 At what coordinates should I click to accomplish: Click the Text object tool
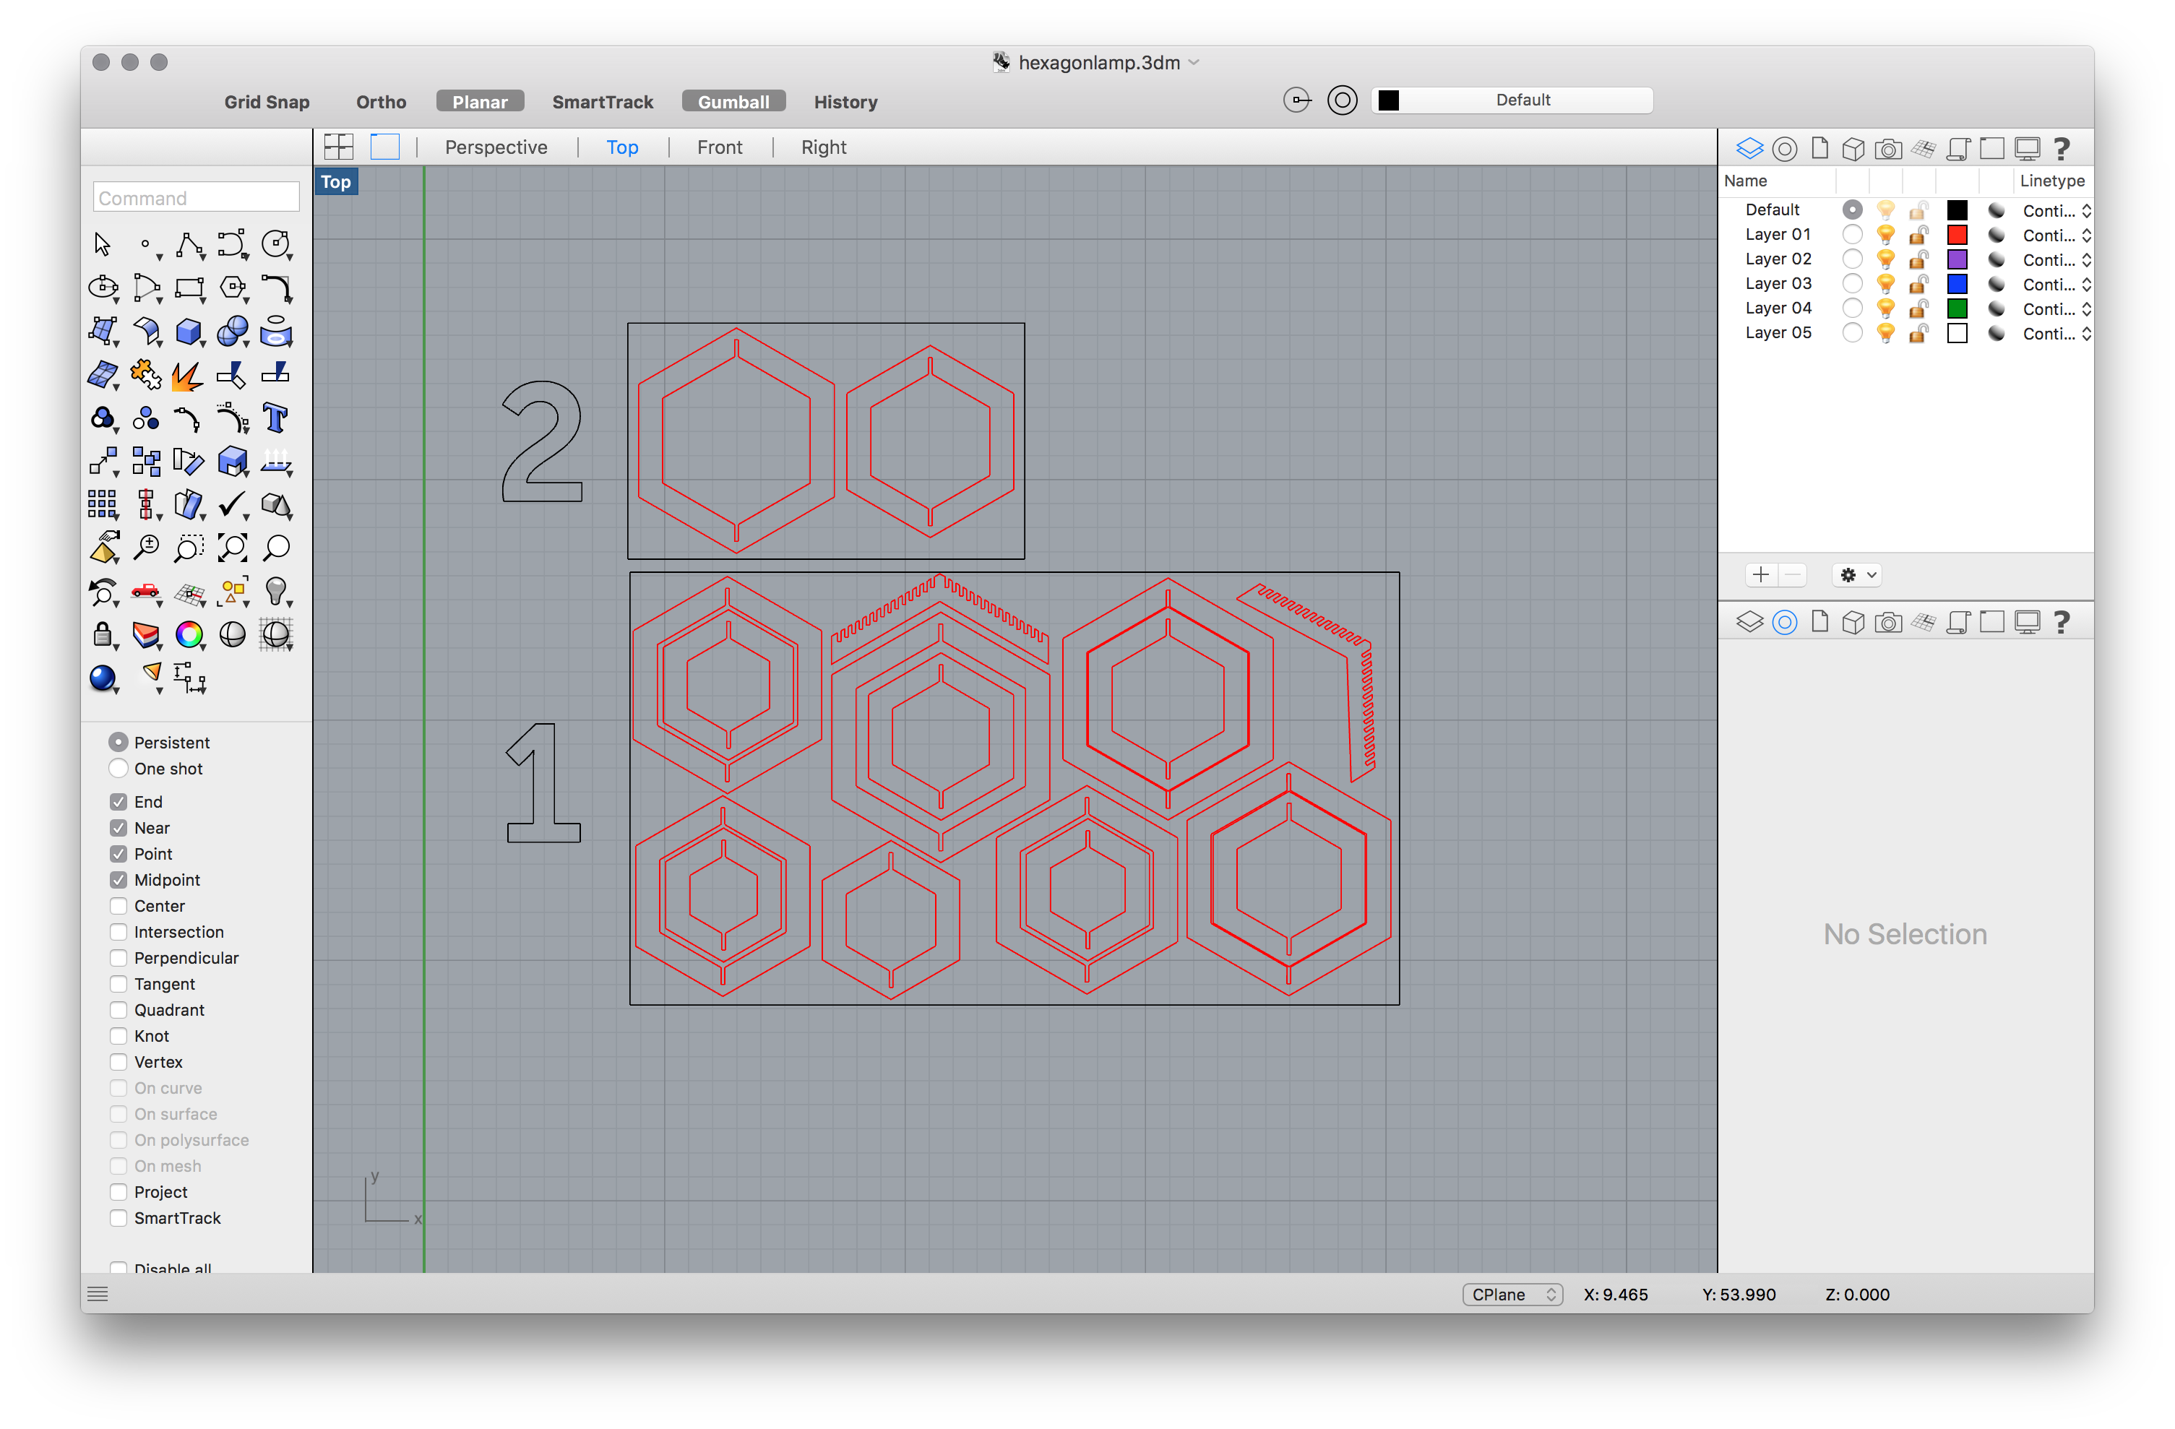coord(275,418)
